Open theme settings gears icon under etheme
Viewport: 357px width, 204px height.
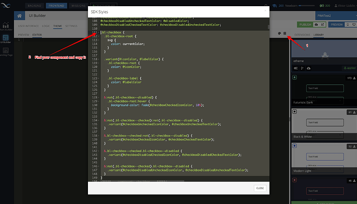[x=295, y=68]
